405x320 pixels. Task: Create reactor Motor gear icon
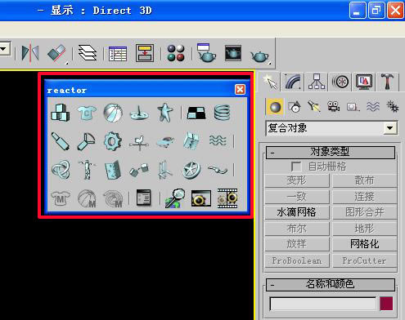pyautogui.click(x=113, y=141)
